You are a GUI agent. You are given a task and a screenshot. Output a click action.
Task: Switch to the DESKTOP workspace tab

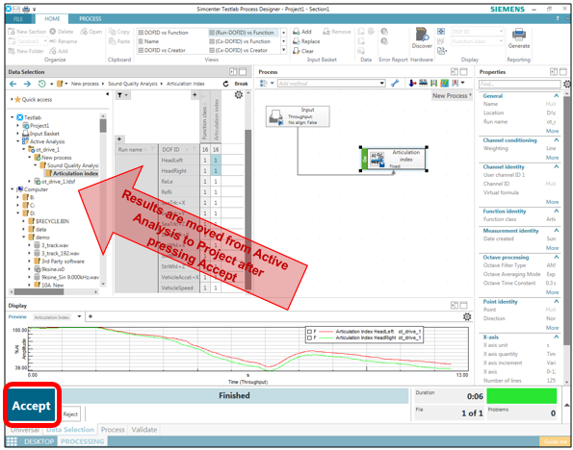pyautogui.click(x=39, y=441)
